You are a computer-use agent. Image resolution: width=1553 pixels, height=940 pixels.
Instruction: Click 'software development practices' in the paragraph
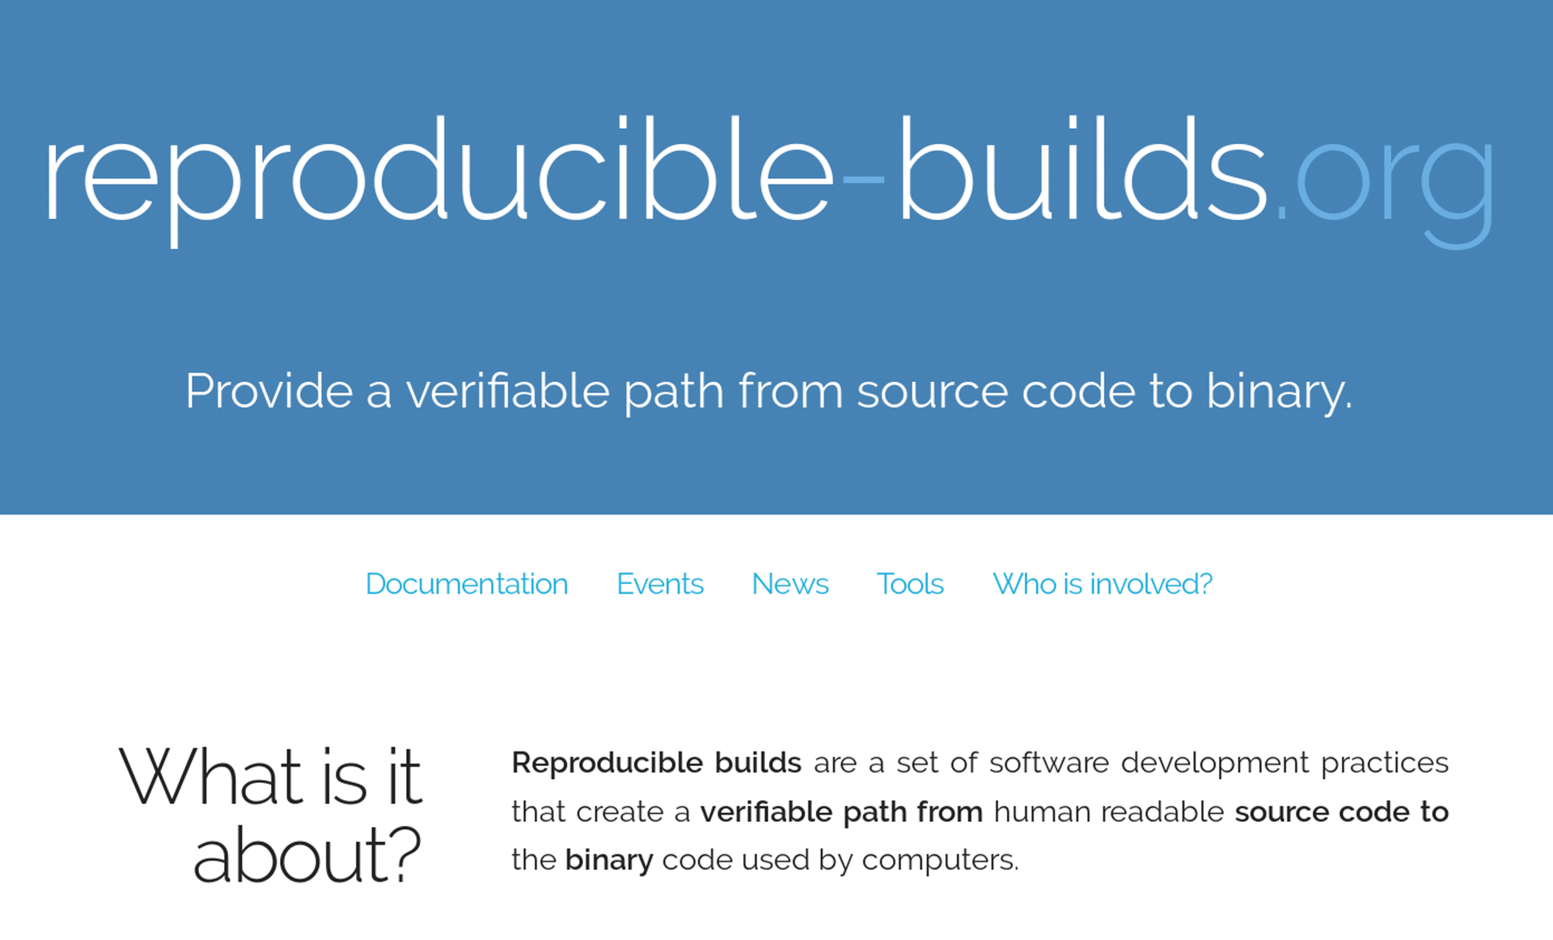(x=1217, y=763)
